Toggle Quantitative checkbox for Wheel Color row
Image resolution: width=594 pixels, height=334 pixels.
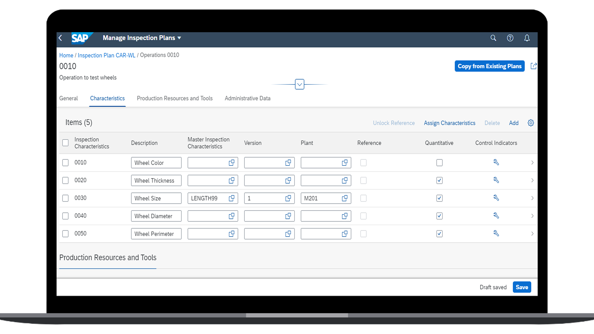[439, 163]
